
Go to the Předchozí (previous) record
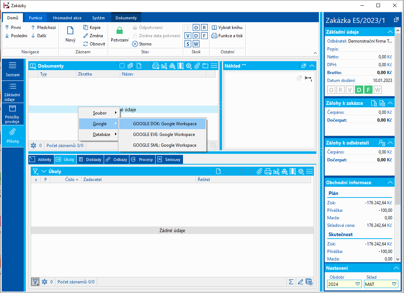pyautogui.click(x=43, y=27)
